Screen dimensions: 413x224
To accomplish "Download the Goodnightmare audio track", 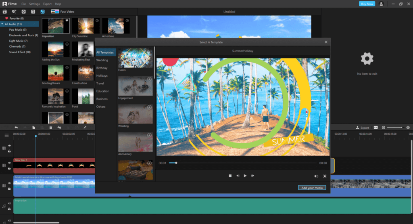I will click(67, 67).
